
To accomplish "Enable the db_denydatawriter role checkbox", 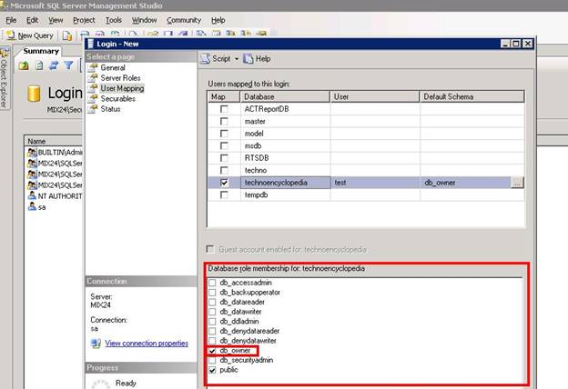I will pos(212,341).
